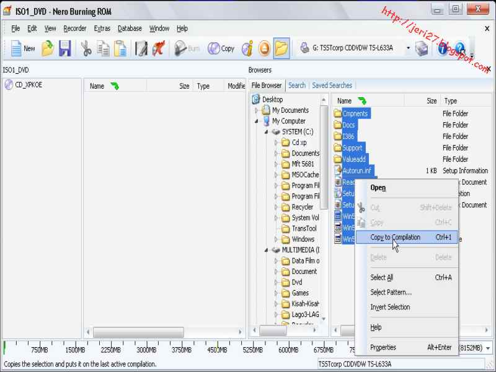Cut with the toolbar scissors icon
Viewport: 496px width, 372px height.
(86, 48)
